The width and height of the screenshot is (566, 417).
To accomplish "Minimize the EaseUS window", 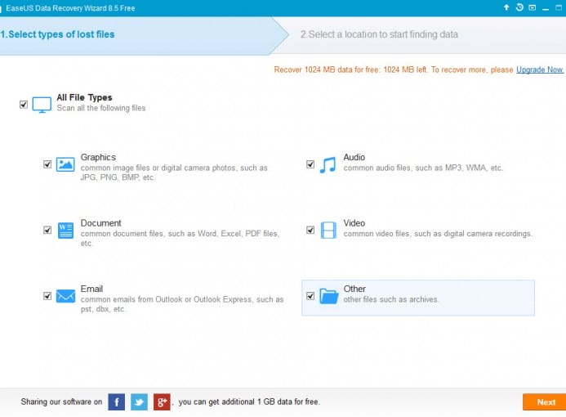I will pos(546,8).
